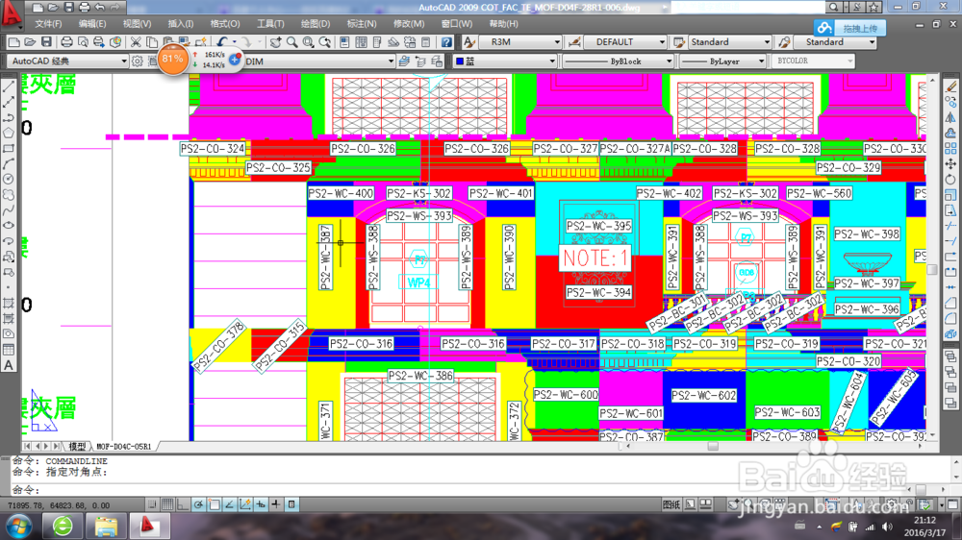
Task: Open the 修改(M) menu
Action: point(409,24)
